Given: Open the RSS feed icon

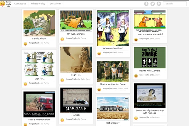Looking at the screenshot, I should coord(159,4).
